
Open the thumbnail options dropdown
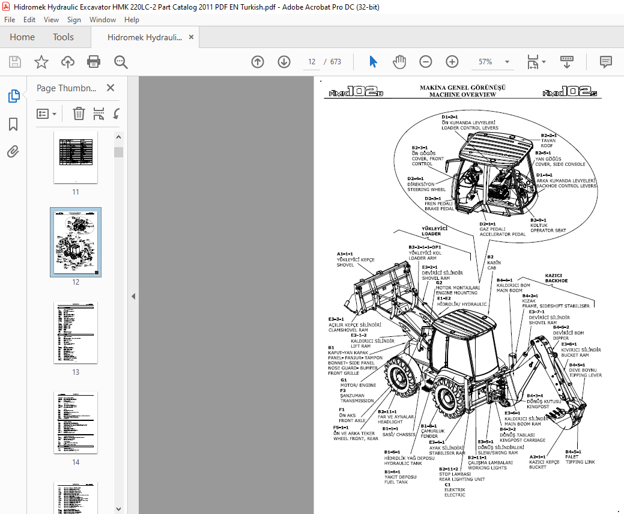tap(47, 114)
